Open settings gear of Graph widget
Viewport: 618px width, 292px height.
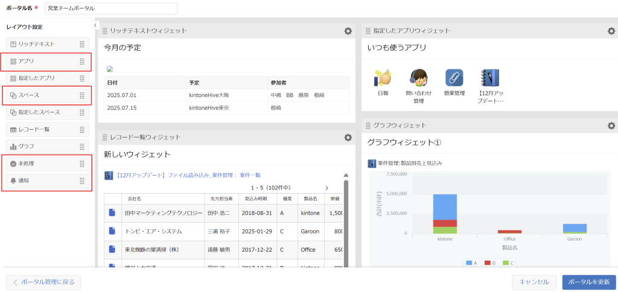pyautogui.click(x=611, y=125)
